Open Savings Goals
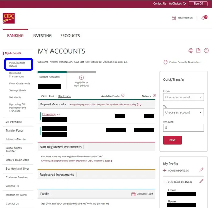The height and width of the screenshot is (208, 212). coord(17,90)
